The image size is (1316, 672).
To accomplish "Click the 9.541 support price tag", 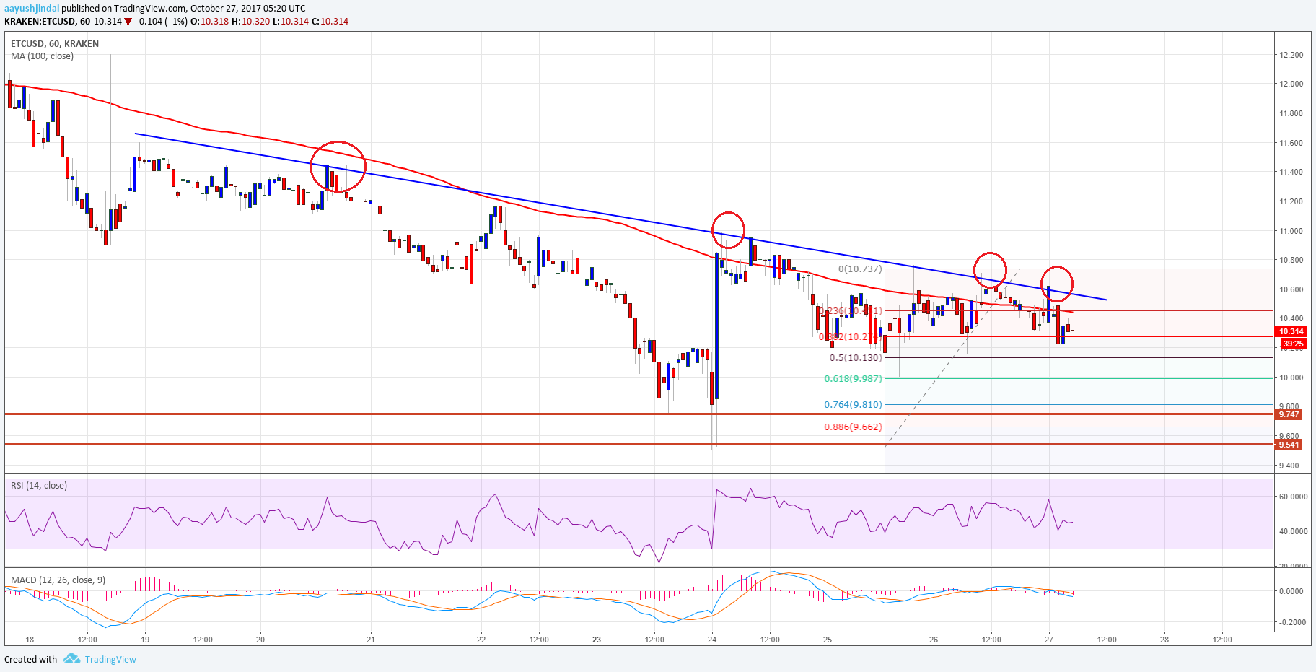I will (1289, 445).
